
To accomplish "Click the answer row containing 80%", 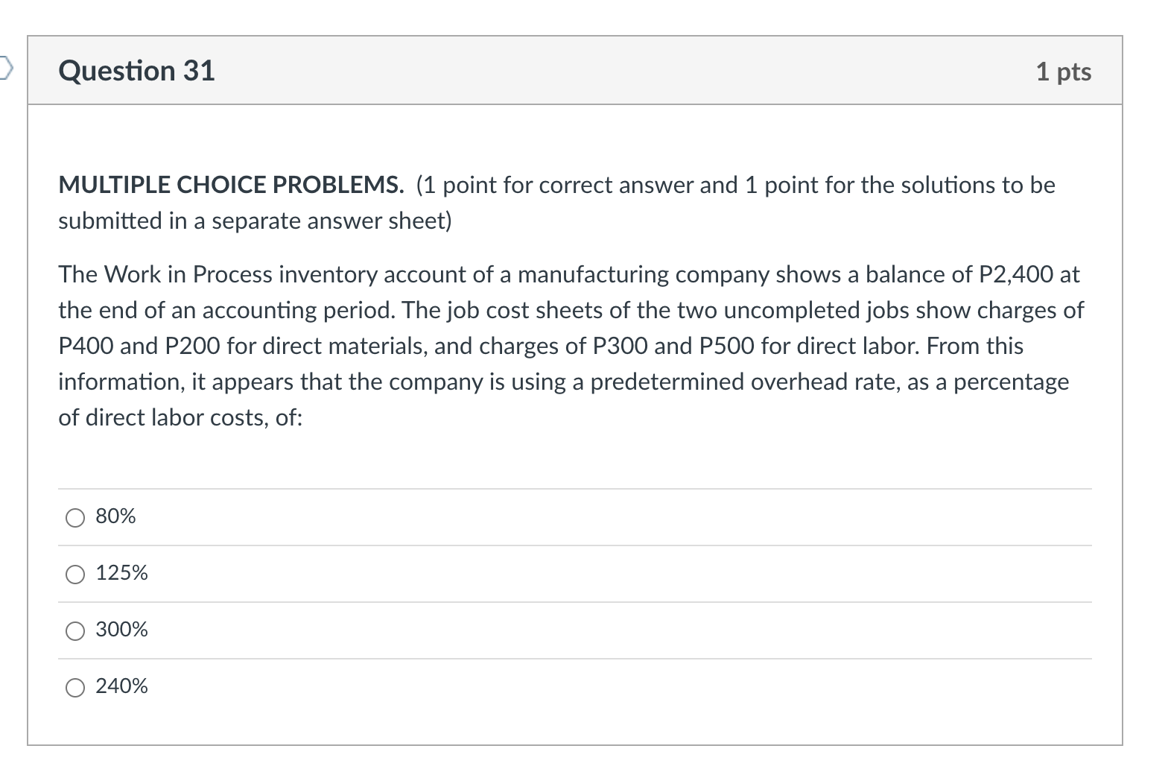I will [x=521, y=516].
